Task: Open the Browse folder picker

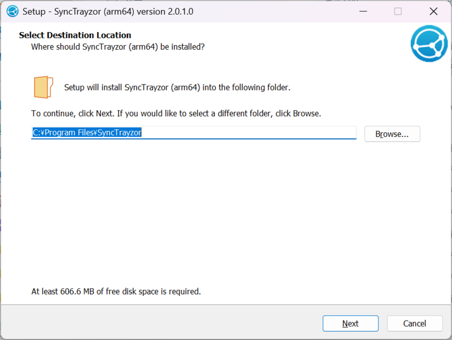Action: coord(392,134)
